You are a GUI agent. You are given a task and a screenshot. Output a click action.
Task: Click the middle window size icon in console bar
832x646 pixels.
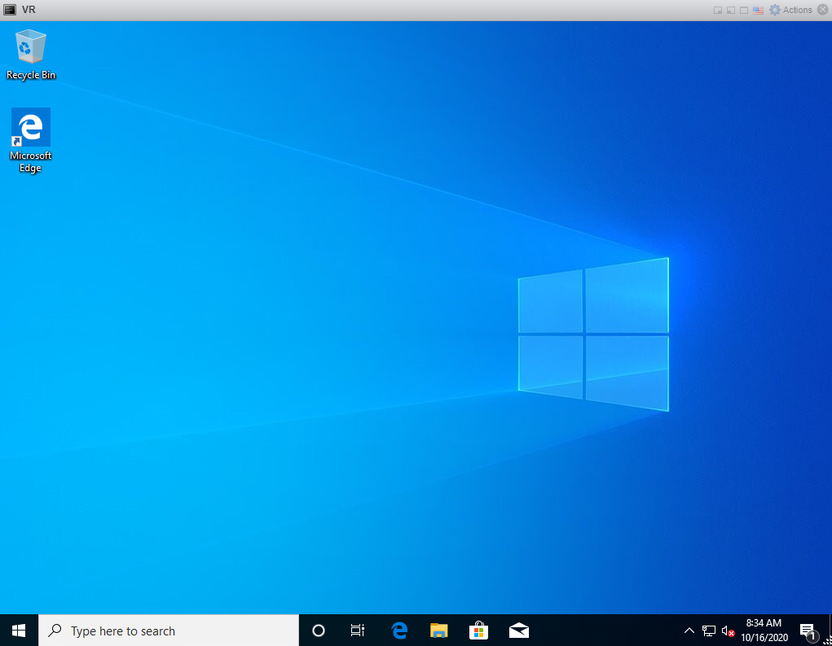tap(731, 10)
